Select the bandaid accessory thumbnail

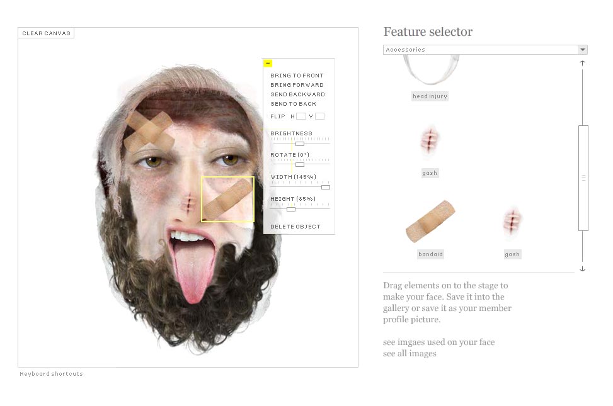pyautogui.click(x=430, y=221)
